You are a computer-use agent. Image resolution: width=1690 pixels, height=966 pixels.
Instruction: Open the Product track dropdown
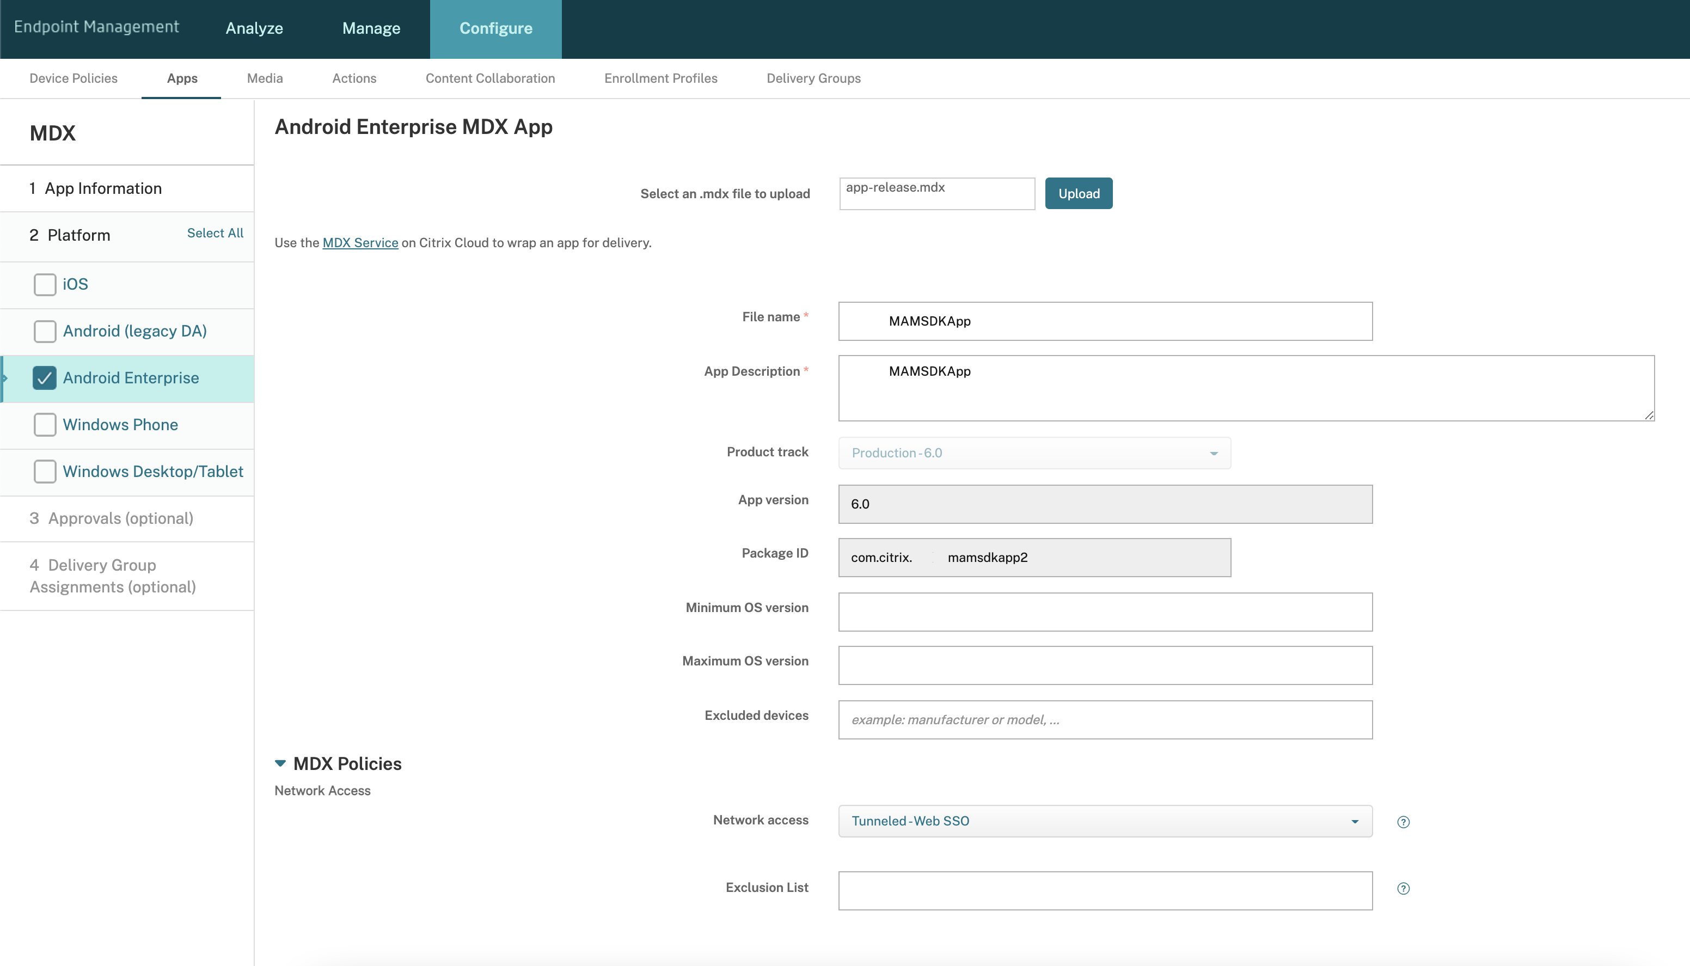[1034, 453]
